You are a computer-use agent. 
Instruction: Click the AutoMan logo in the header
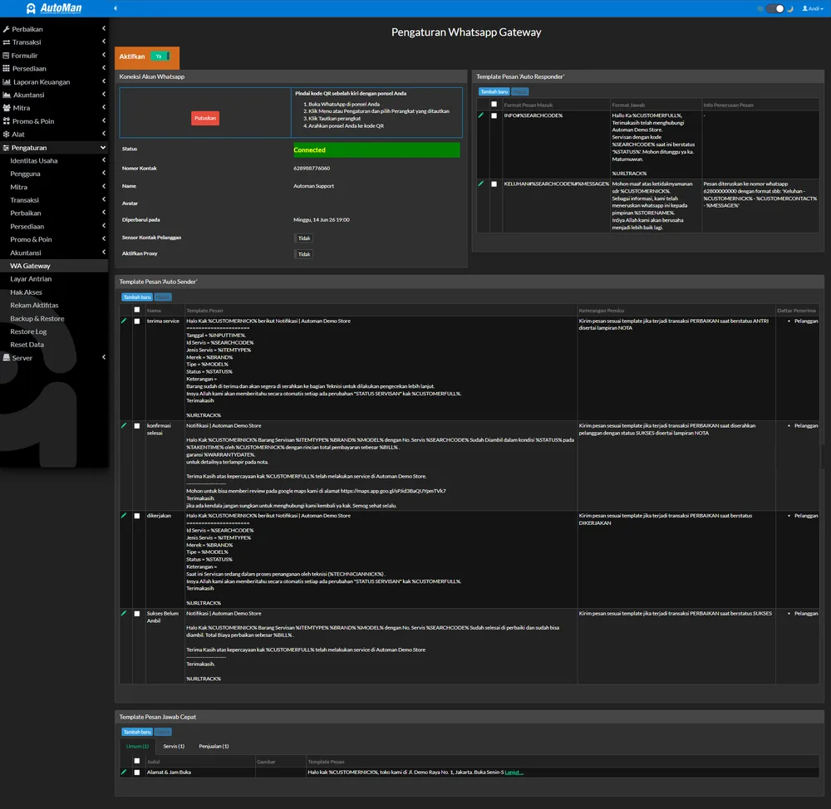[54, 8]
